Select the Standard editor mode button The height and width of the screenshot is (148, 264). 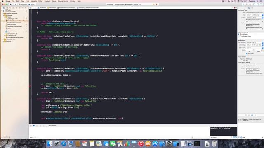click(243, 4)
